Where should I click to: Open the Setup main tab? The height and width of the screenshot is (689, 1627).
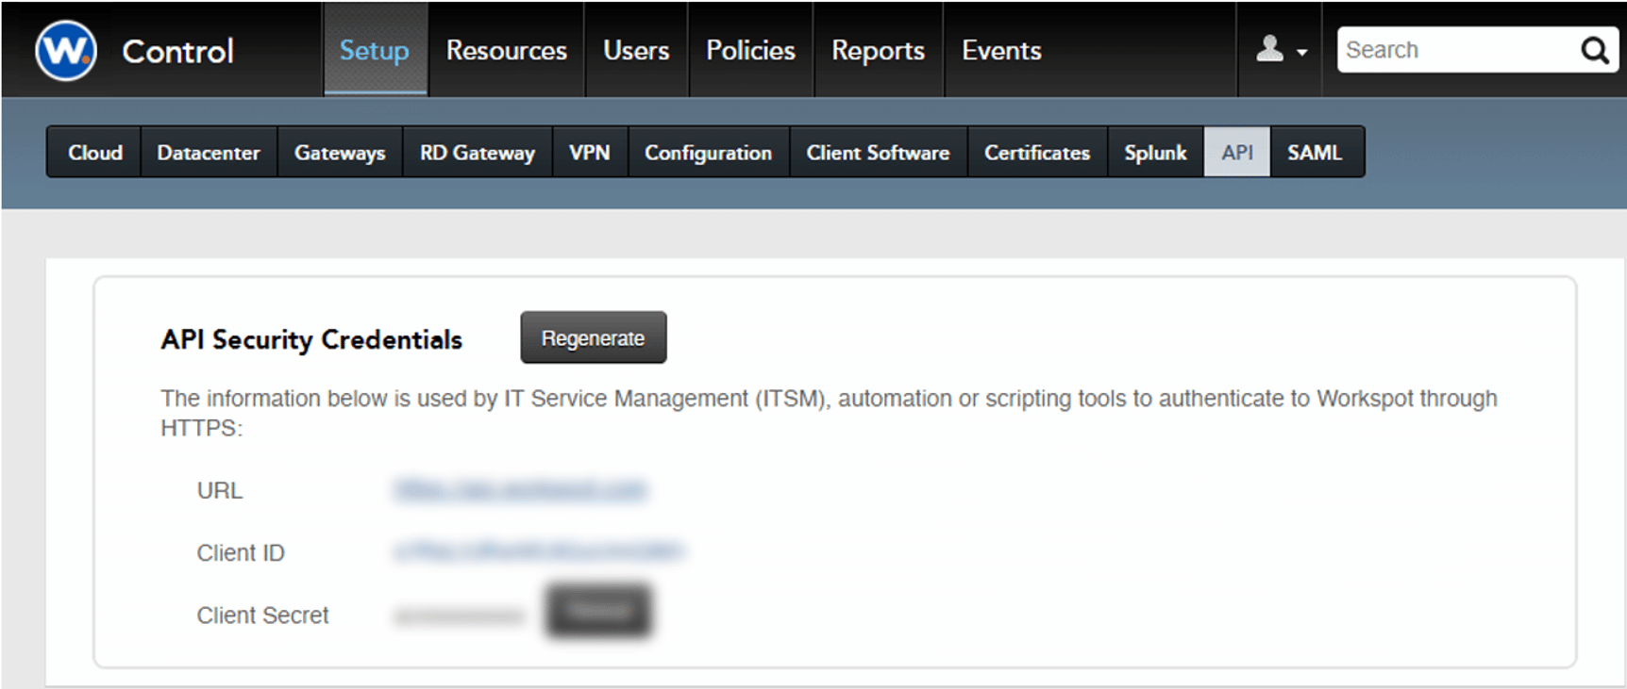pyautogui.click(x=375, y=50)
